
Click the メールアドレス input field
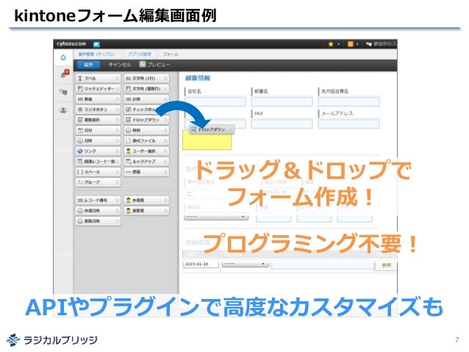pyautogui.click(x=348, y=123)
